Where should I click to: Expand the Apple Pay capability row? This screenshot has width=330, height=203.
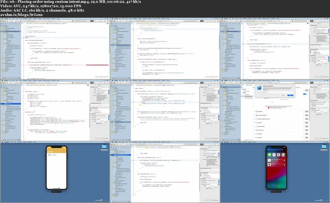(255, 111)
